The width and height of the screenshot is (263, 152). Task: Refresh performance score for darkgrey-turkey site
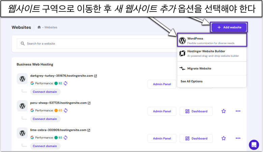(x=66, y=83)
